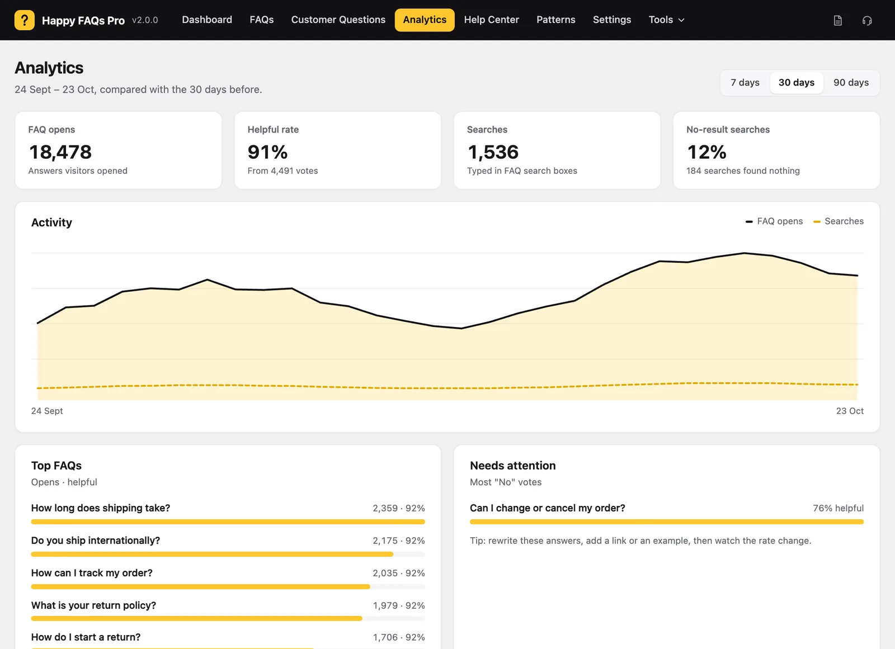The width and height of the screenshot is (895, 649).
Task: Toggle the Searches legend item
Action: coord(839,221)
